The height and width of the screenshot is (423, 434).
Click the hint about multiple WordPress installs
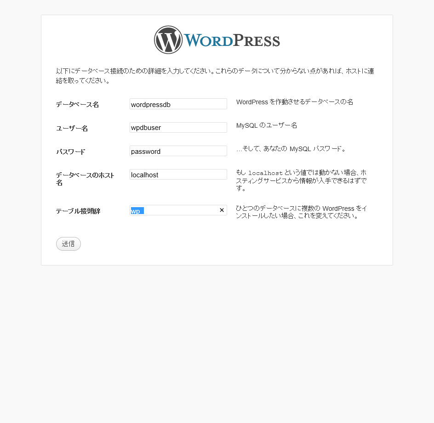tap(302, 212)
